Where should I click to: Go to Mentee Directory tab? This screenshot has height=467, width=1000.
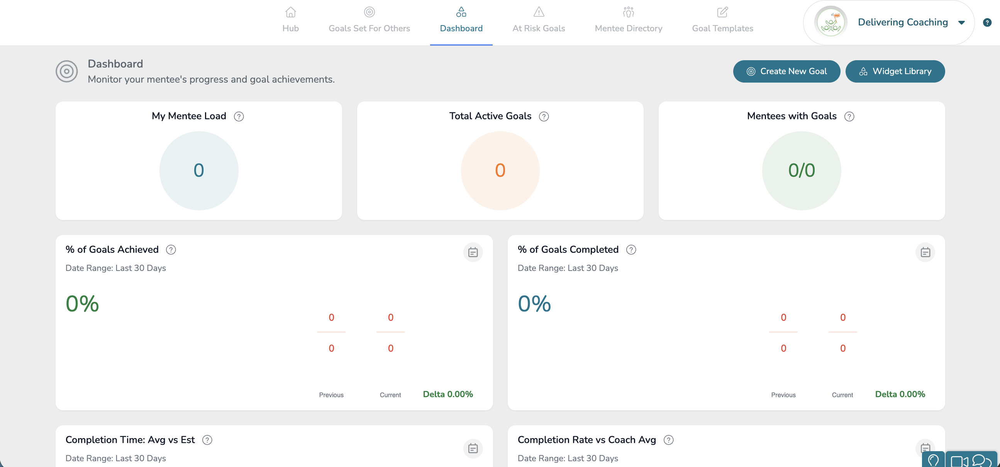[x=628, y=20]
